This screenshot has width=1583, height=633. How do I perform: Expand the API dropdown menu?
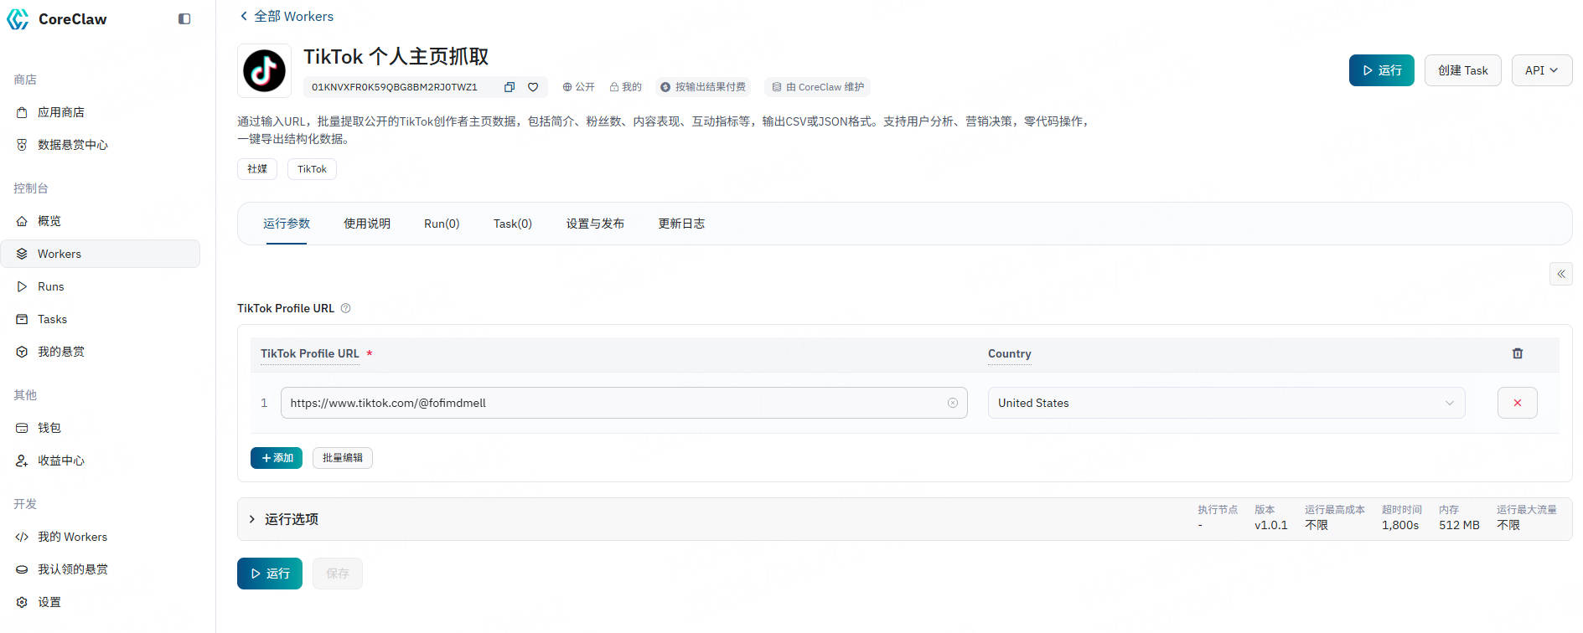click(x=1541, y=70)
